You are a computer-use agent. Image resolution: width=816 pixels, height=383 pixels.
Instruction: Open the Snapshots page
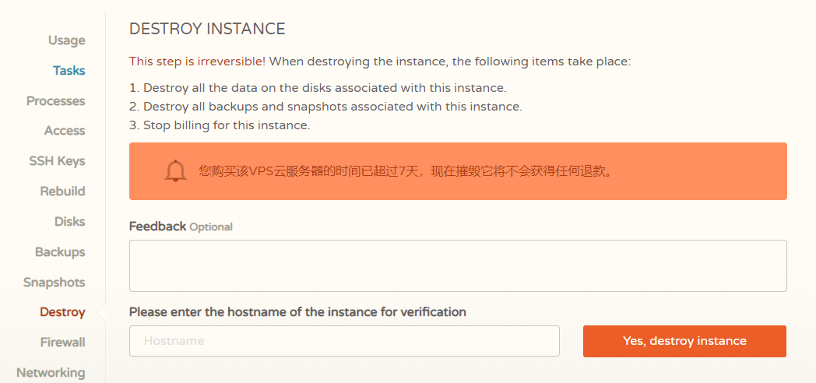pos(54,283)
